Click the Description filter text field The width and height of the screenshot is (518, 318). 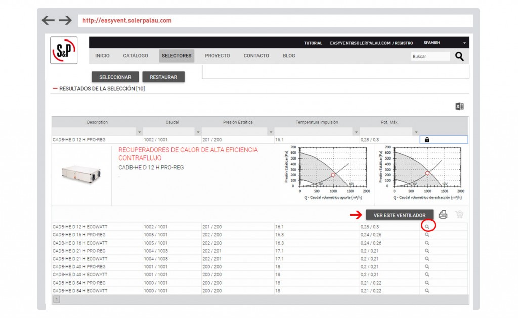coord(94,132)
